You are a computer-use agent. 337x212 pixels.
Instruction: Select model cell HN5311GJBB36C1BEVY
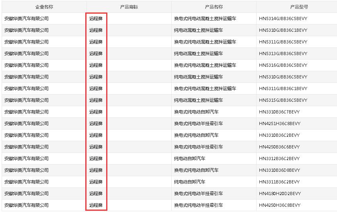[x=283, y=89]
